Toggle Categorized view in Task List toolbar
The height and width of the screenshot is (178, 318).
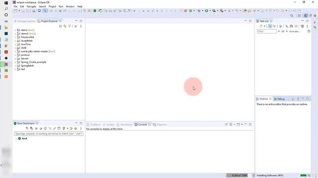click(x=270, y=26)
